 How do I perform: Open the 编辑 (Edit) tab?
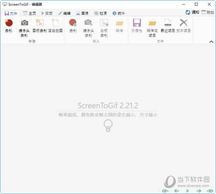click(x=64, y=13)
